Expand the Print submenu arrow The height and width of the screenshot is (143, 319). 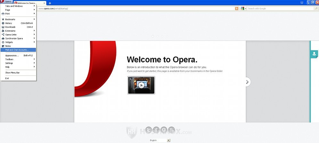coord(34,14)
